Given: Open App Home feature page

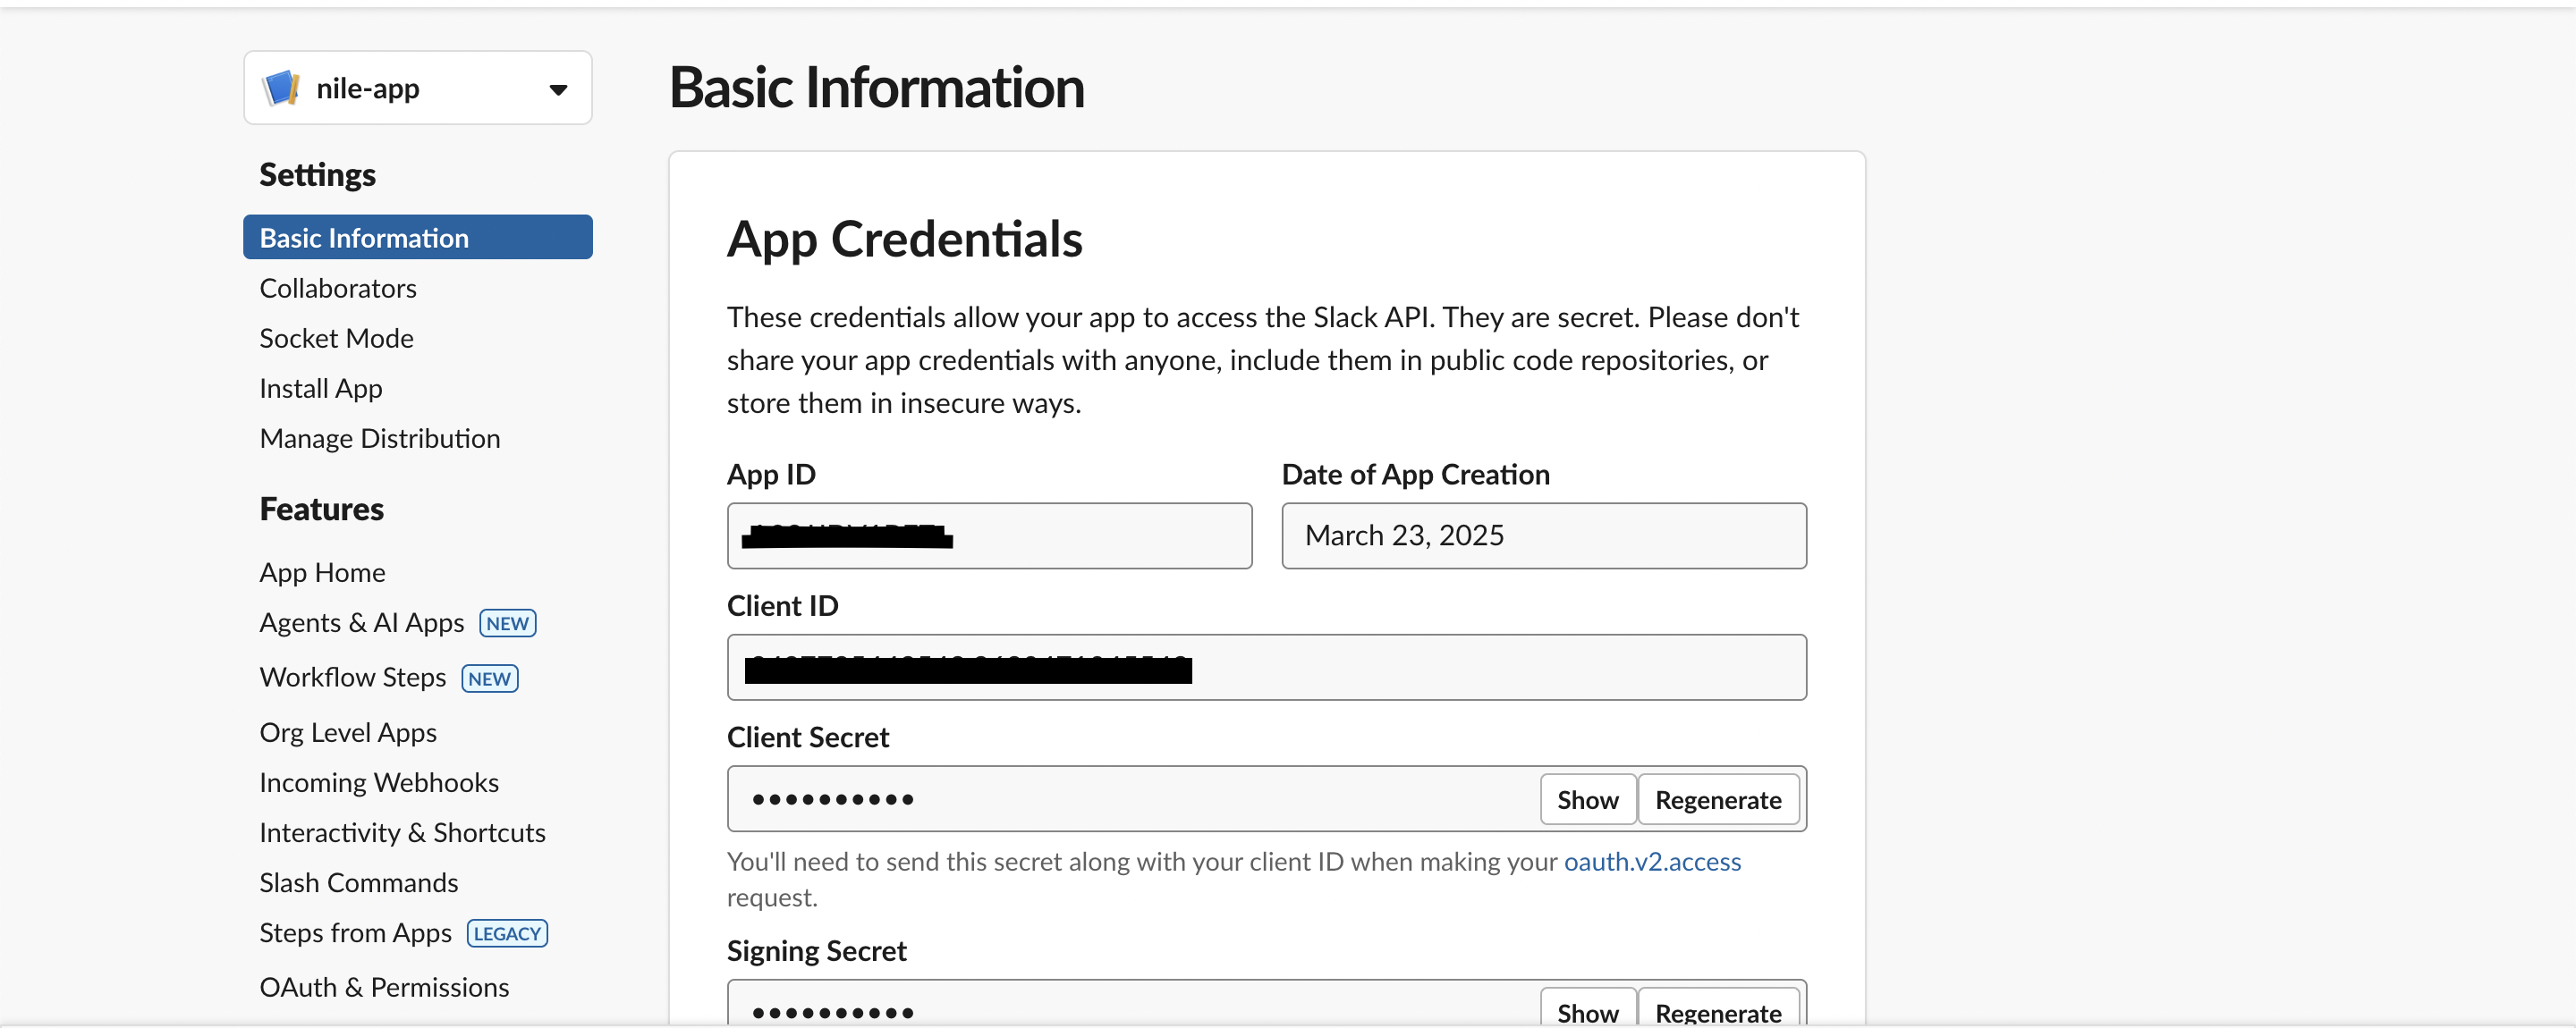Looking at the screenshot, I should coord(322,572).
